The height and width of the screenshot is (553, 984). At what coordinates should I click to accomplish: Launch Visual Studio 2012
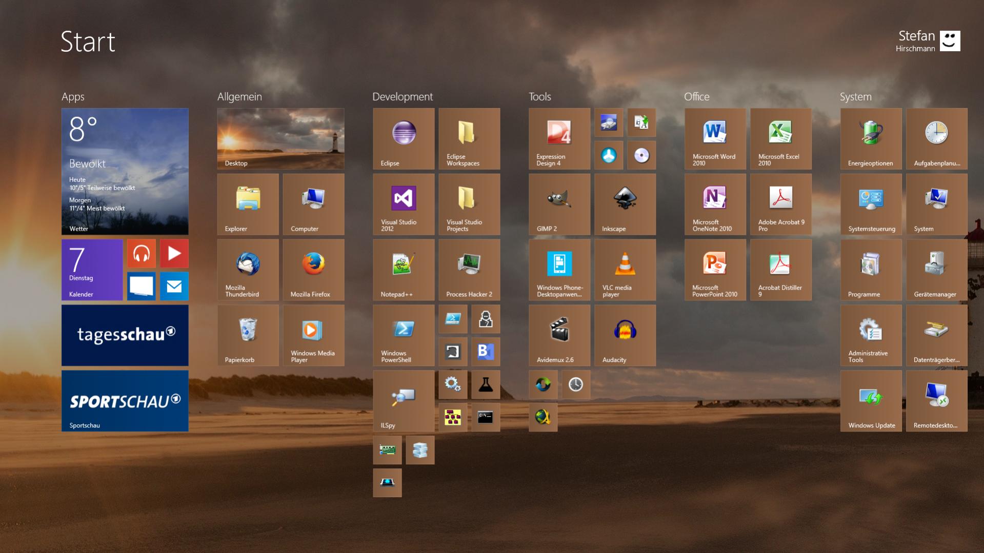pyautogui.click(x=404, y=204)
